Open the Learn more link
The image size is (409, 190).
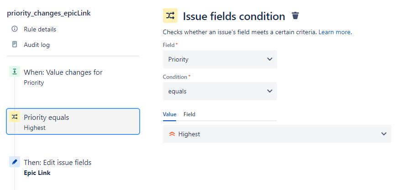335,32
